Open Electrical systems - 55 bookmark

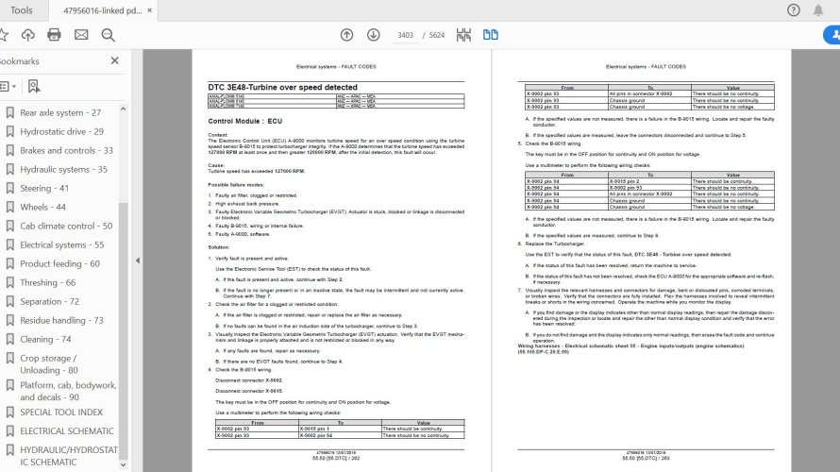coord(62,244)
